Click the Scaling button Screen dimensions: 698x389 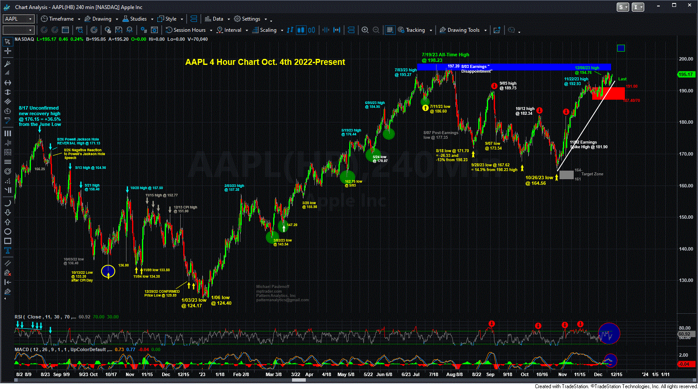tap(264, 30)
